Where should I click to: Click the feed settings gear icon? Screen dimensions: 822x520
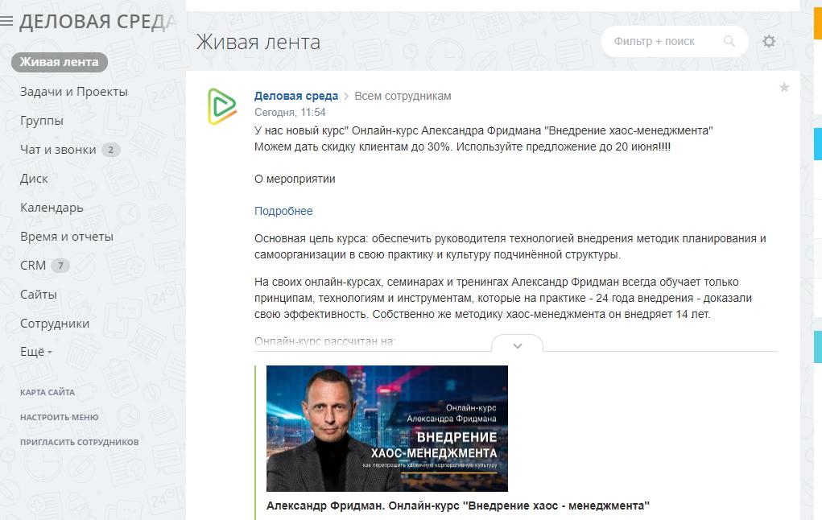click(x=769, y=41)
